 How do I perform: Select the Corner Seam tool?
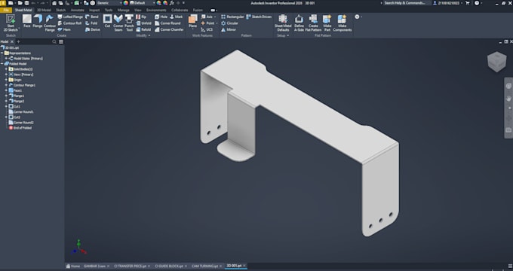118,23
